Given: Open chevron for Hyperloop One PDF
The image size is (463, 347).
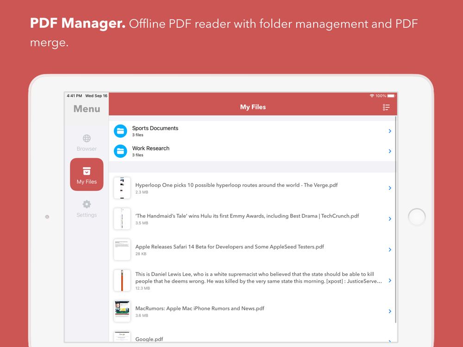Looking at the screenshot, I should coord(390,188).
